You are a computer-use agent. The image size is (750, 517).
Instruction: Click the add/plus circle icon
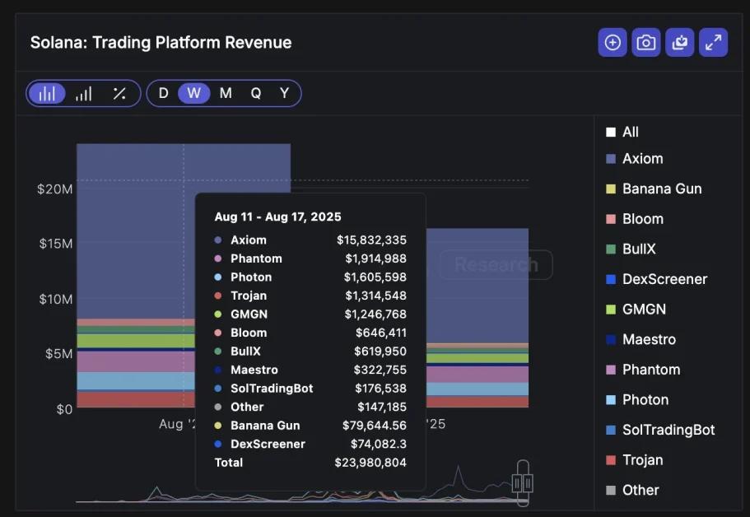pos(613,43)
